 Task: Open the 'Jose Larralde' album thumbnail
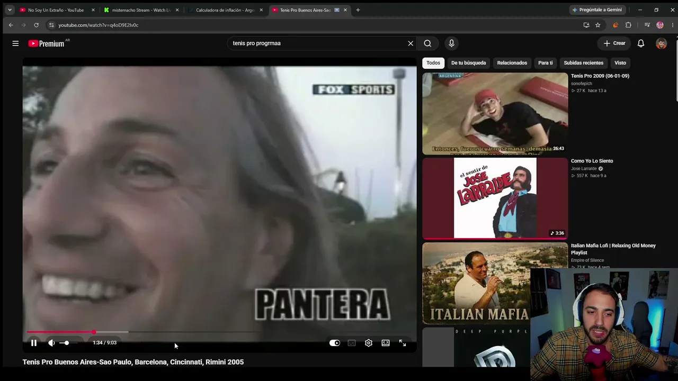coord(495,198)
